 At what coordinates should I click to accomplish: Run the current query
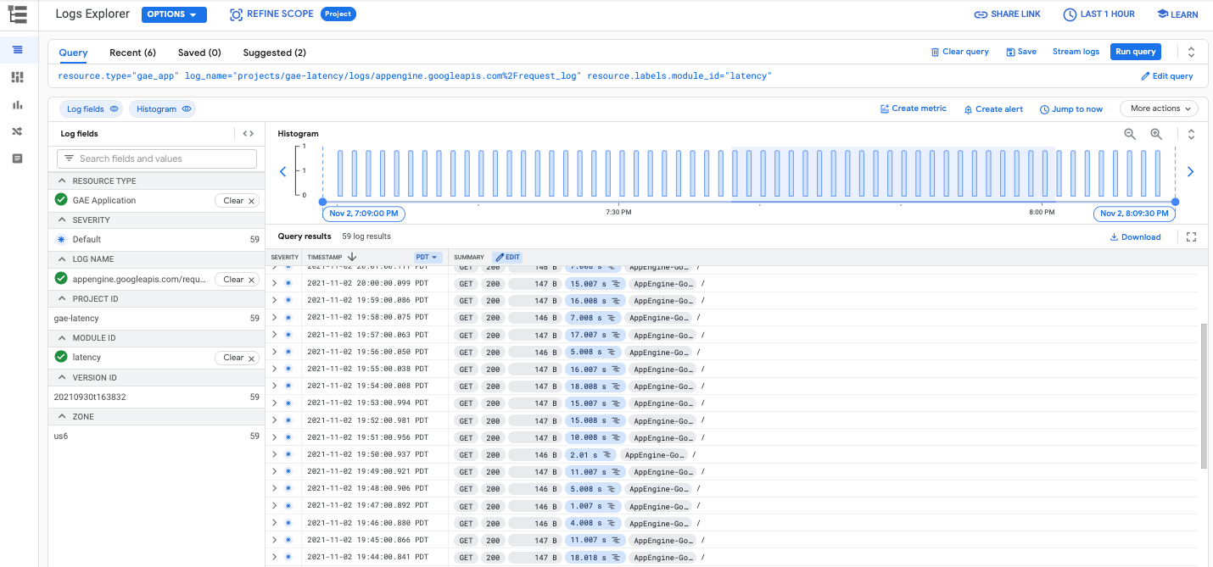click(1136, 51)
